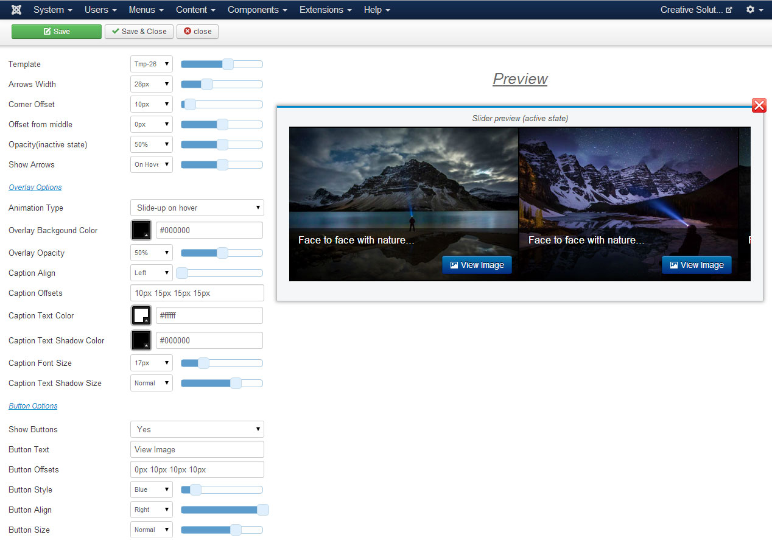This screenshot has width=772, height=540.
Task: Click the Caption Font Size slider handle
Action: pos(203,363)
